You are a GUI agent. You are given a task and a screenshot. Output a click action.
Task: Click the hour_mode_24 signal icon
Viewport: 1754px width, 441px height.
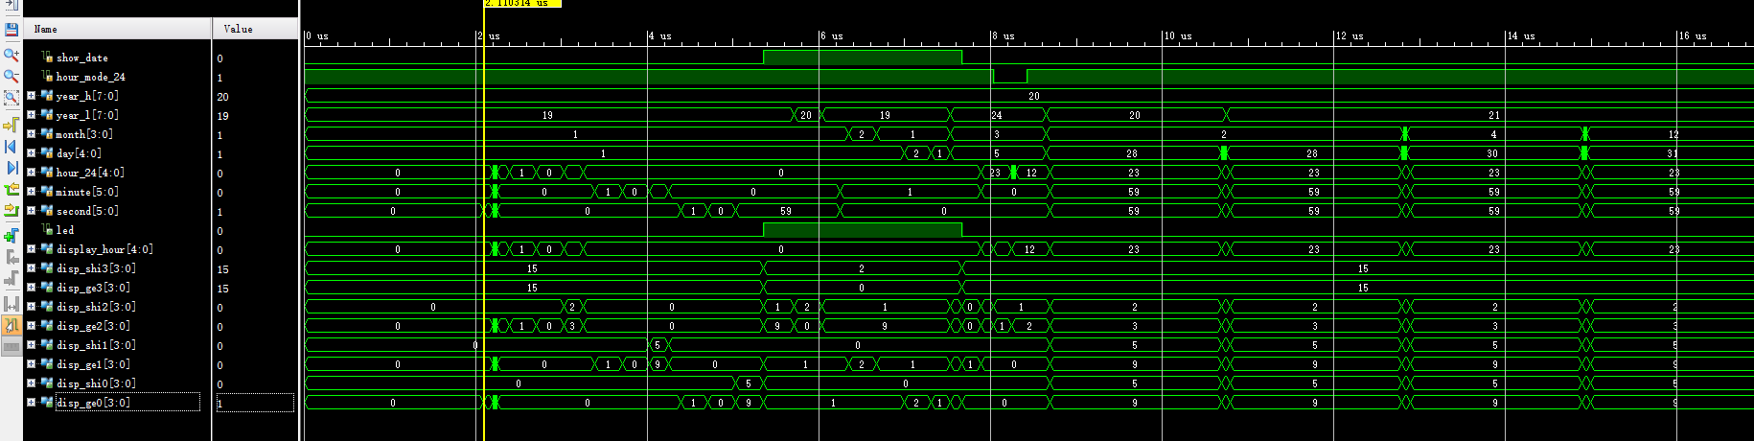tap(47, 77)
